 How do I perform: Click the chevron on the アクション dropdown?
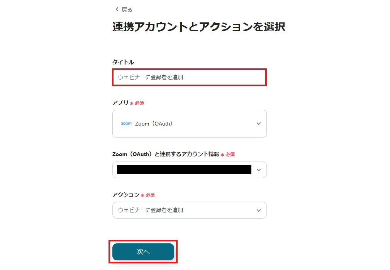coord(259,210)
